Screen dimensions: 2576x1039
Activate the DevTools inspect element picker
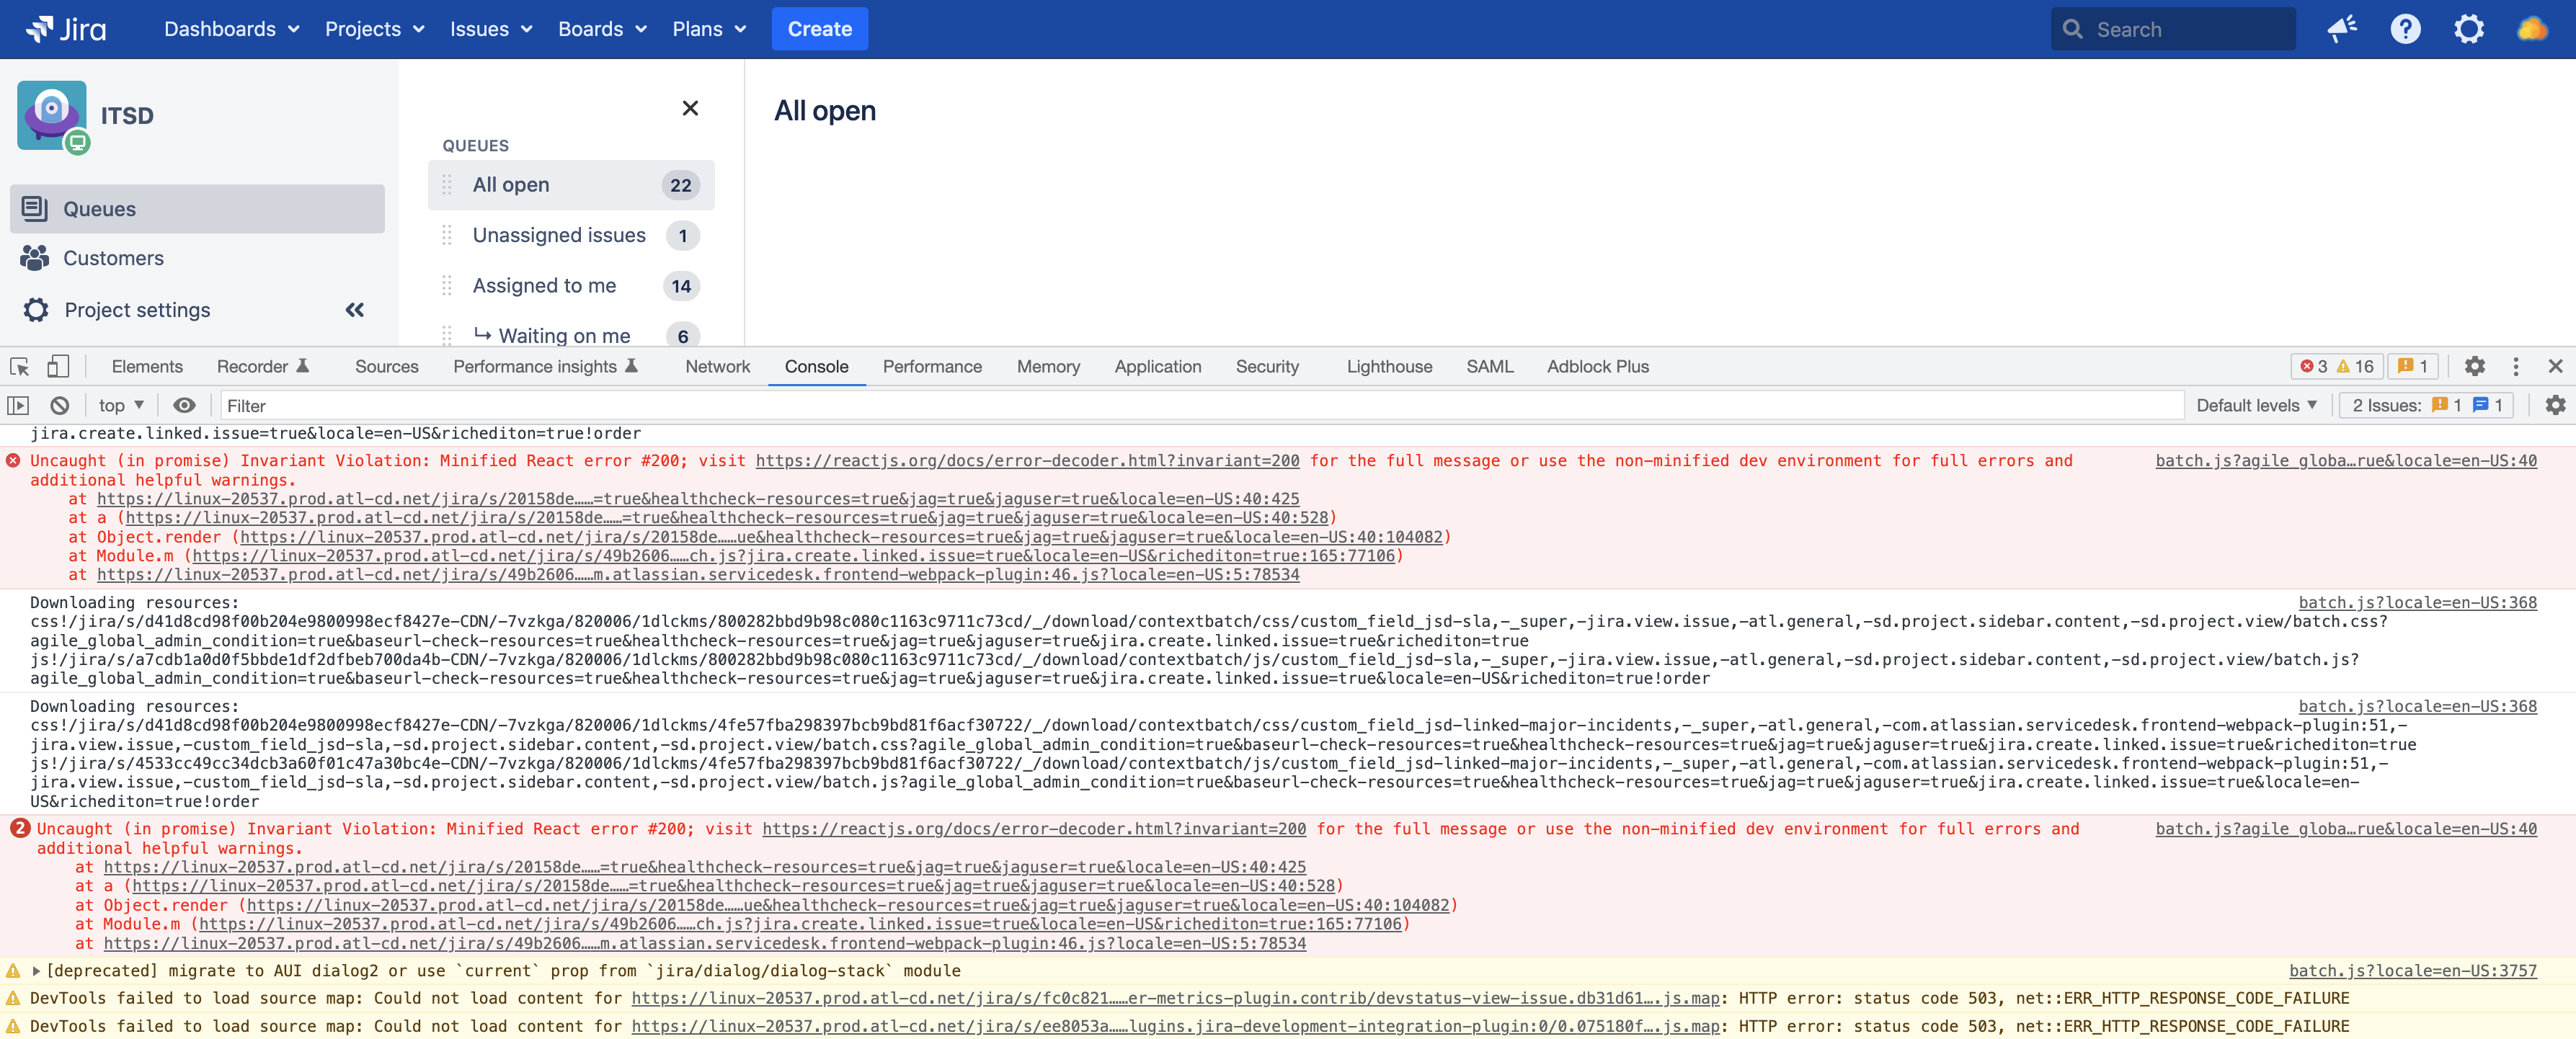coord(19,367)
